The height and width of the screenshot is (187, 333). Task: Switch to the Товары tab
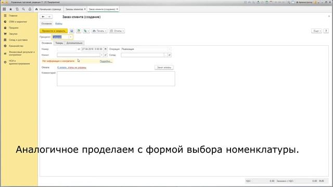pos(59,43)
